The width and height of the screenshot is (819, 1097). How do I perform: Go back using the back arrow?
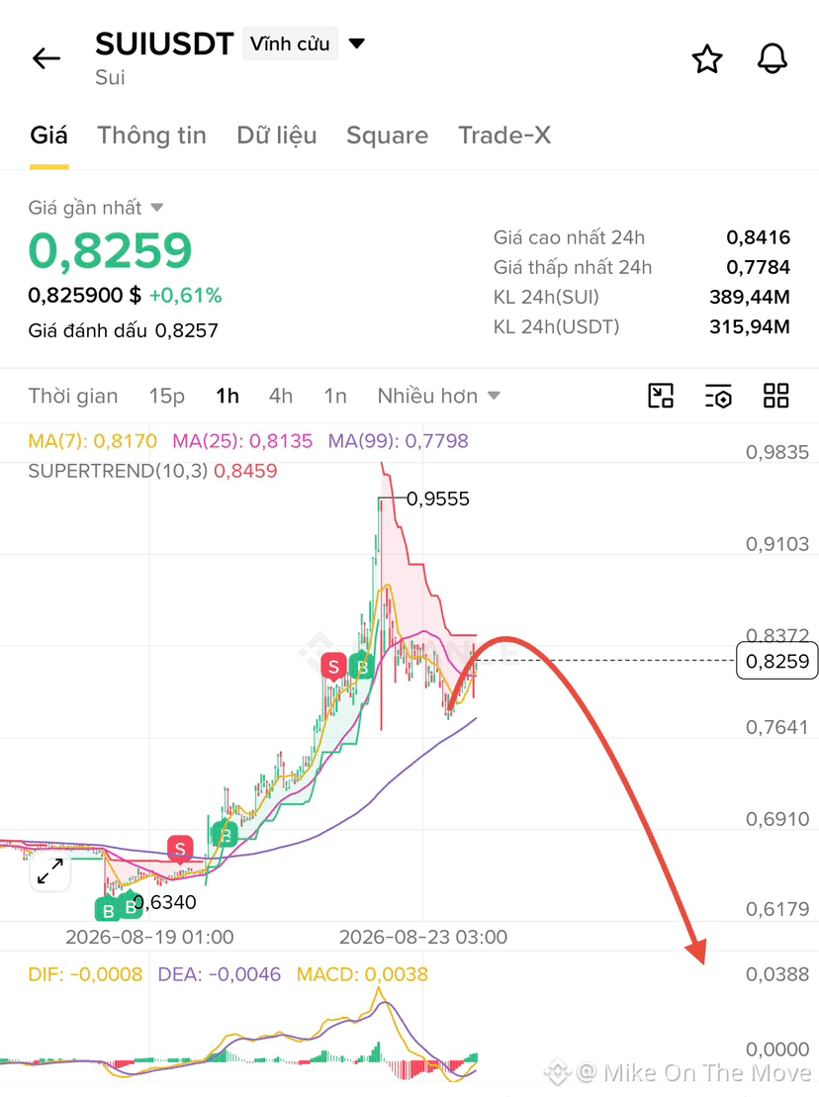tap(46, 58)
